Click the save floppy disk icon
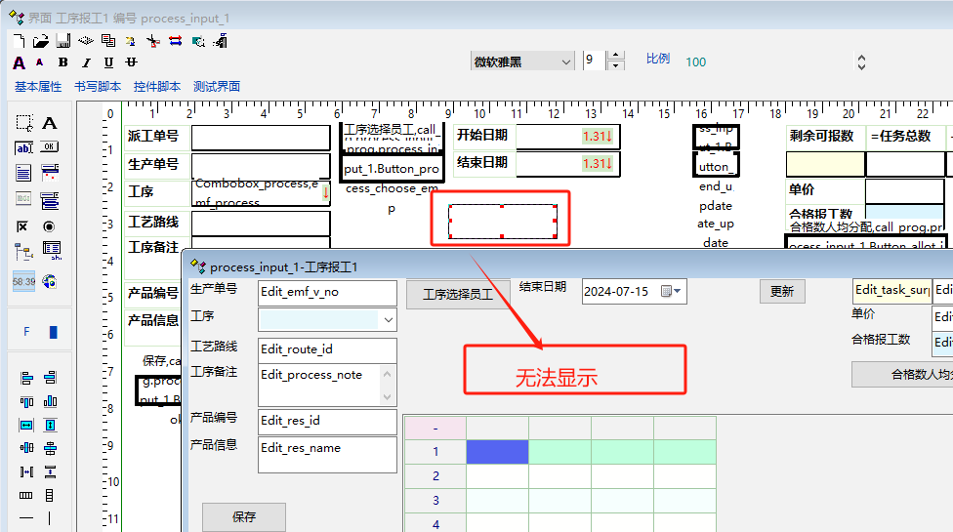Screen dimensions: 953x532 [x=62, y=41]
